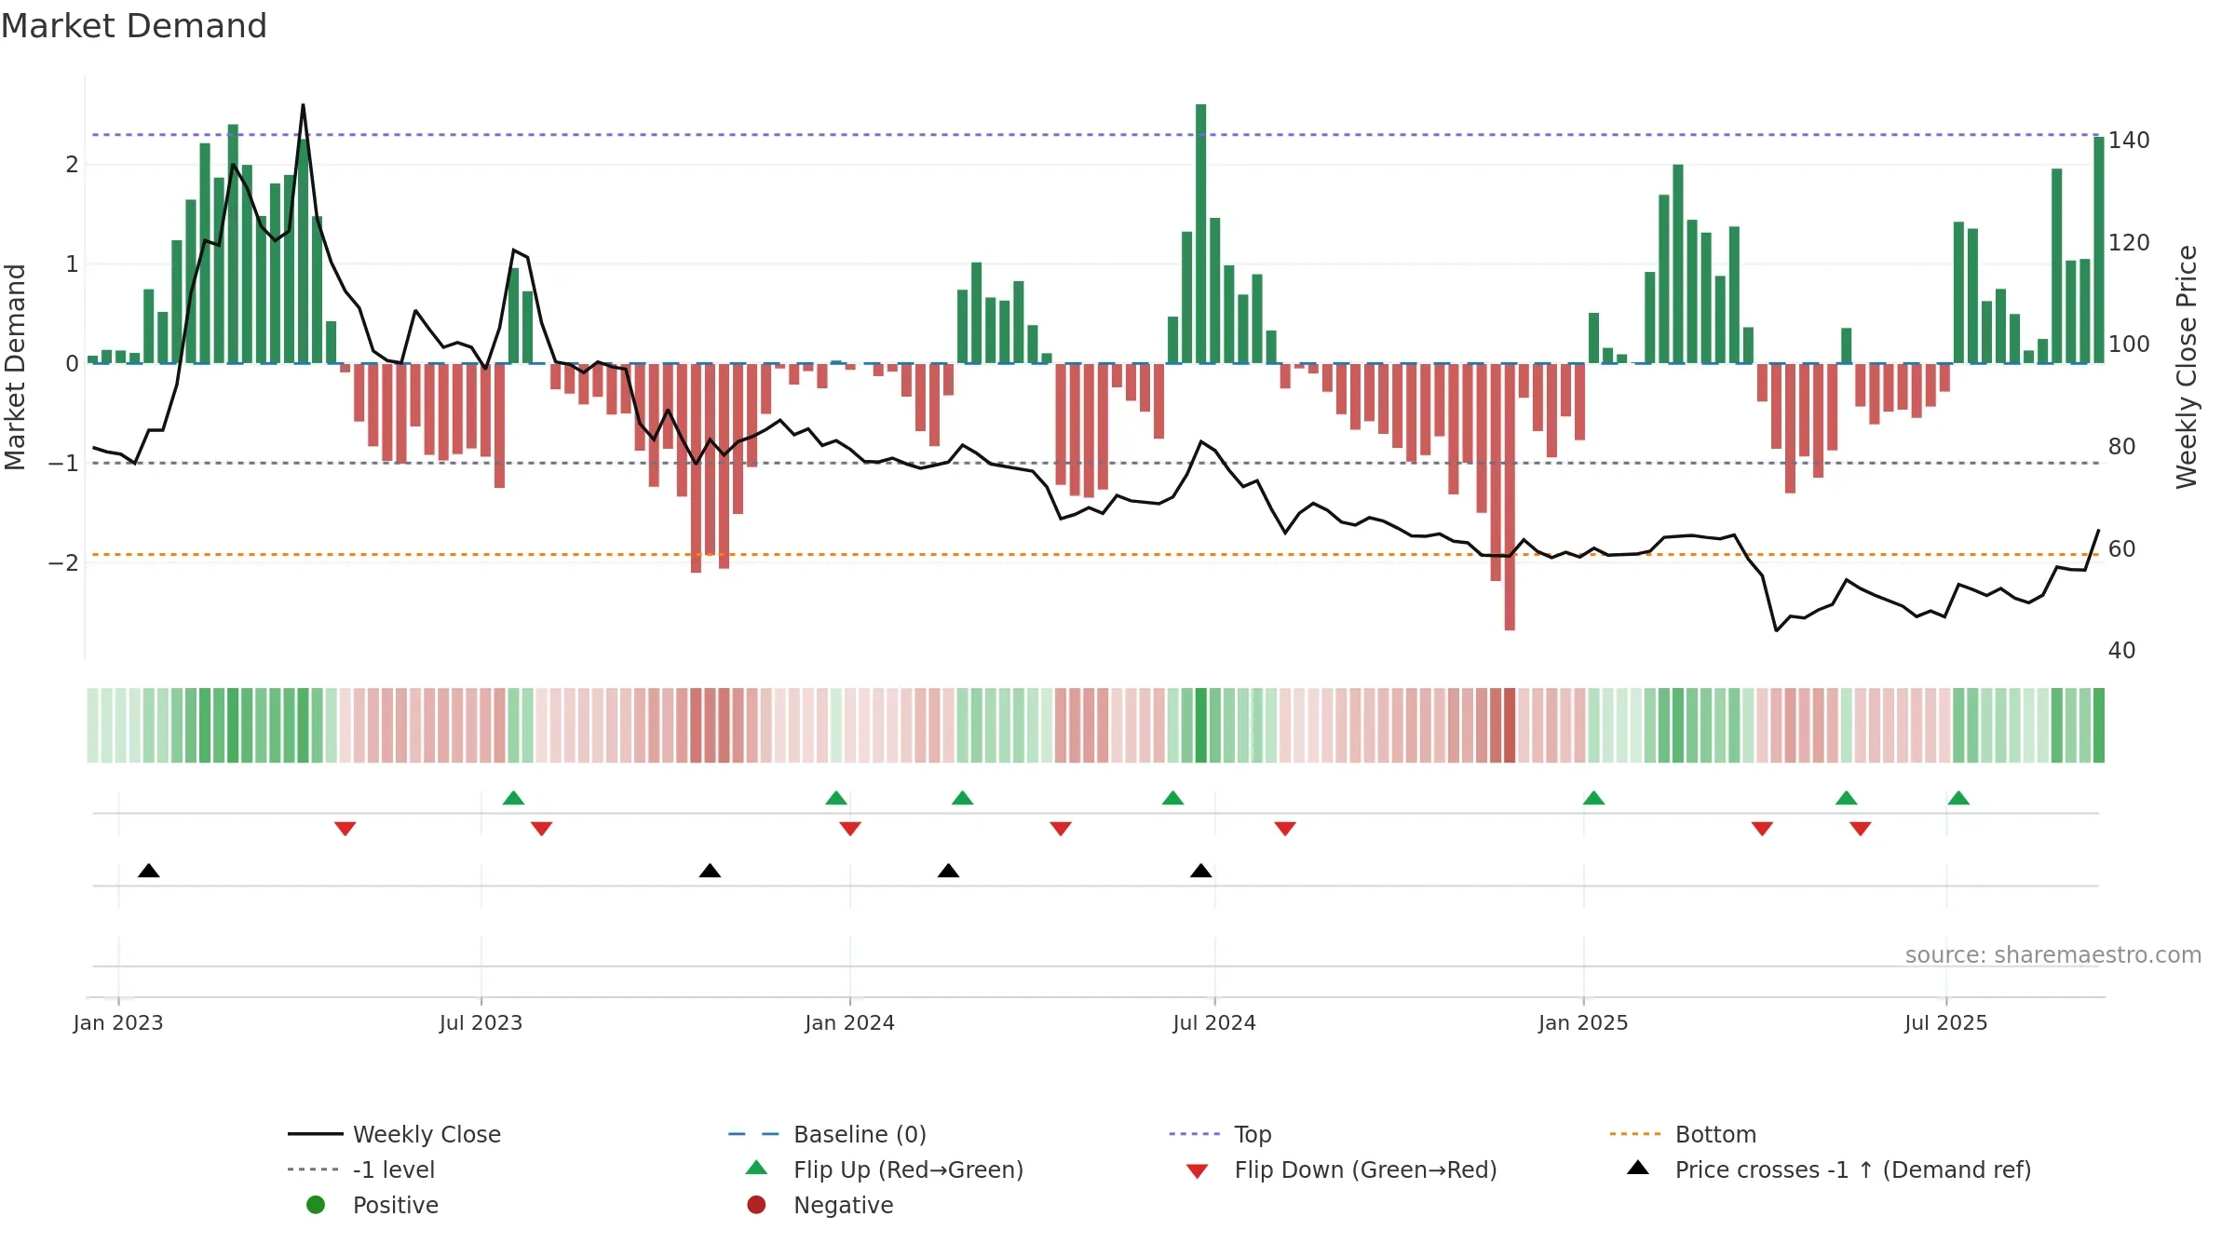2235x1257 pixels.
Task: Click the black price-cross triangle in October 2023
Action: pyautogui.click(x=710, y=871)
